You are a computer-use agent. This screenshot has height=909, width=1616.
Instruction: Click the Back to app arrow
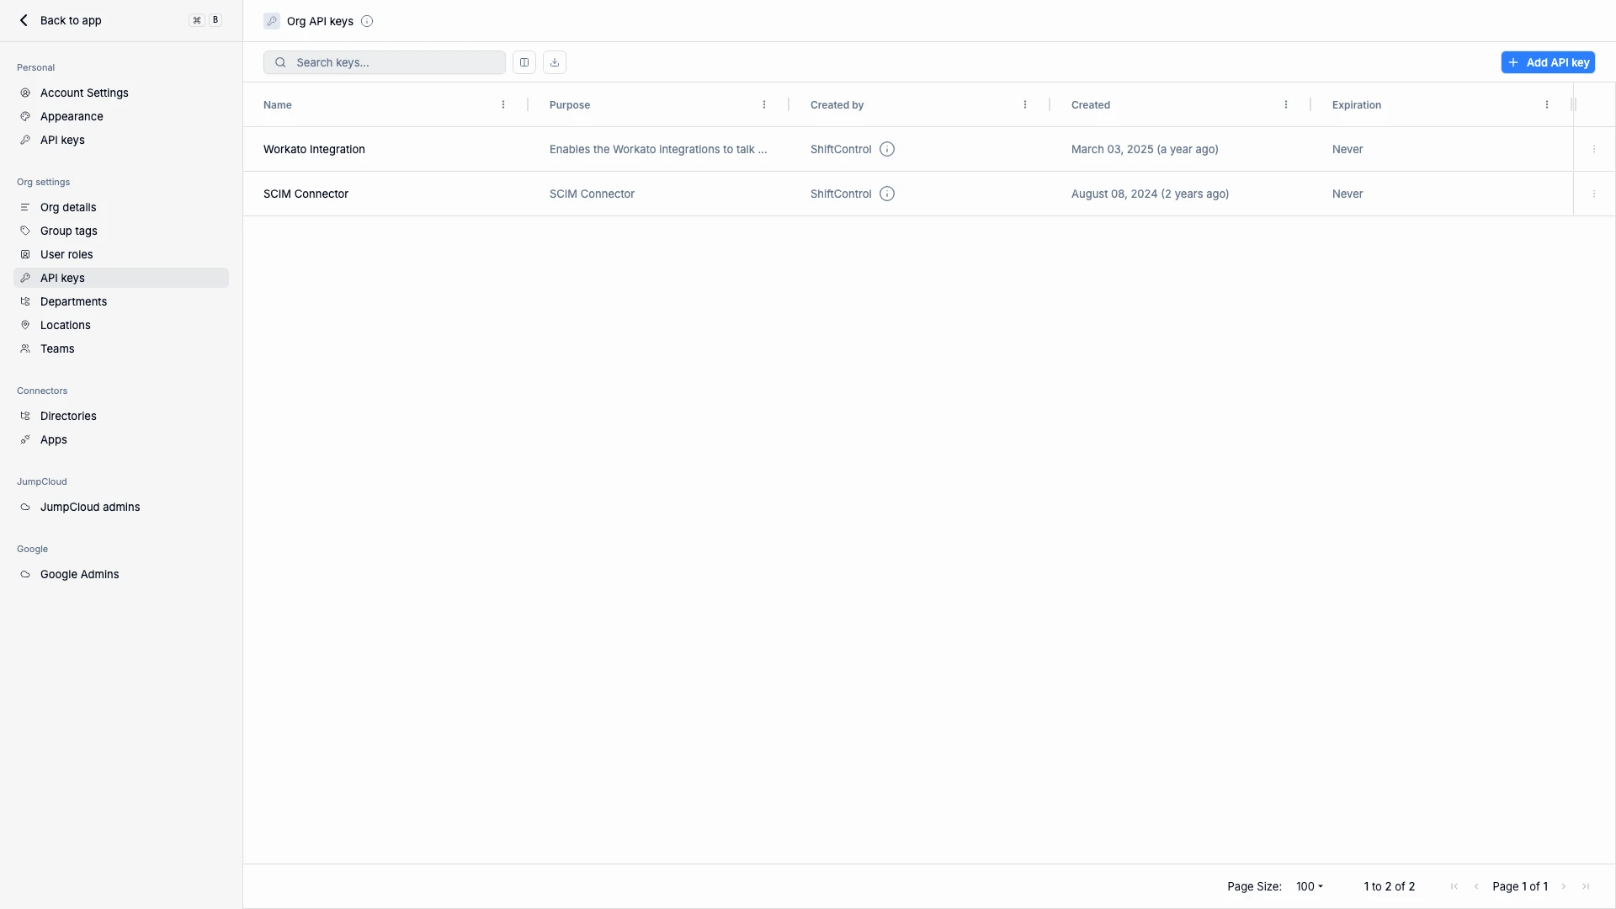(x=24, y=20)
